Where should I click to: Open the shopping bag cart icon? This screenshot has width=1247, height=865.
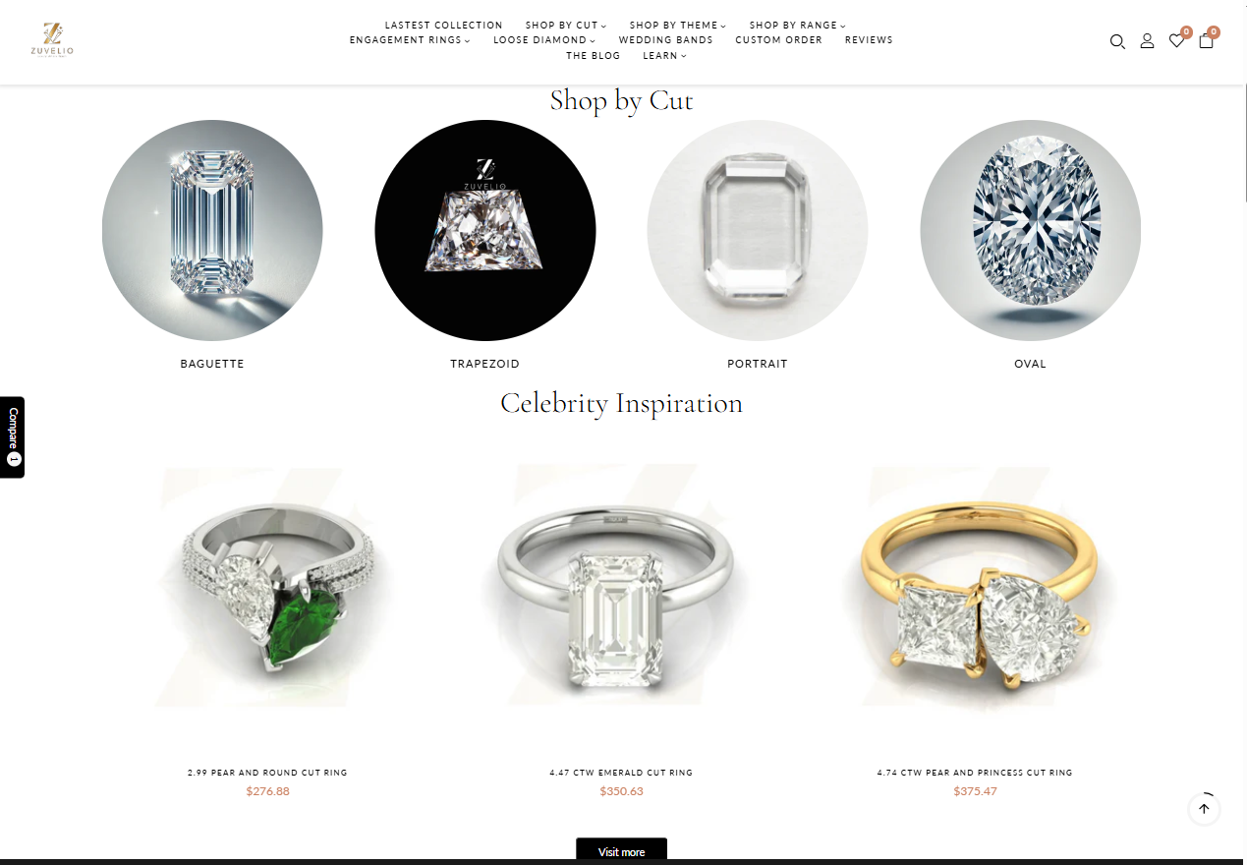[1206, 41]
